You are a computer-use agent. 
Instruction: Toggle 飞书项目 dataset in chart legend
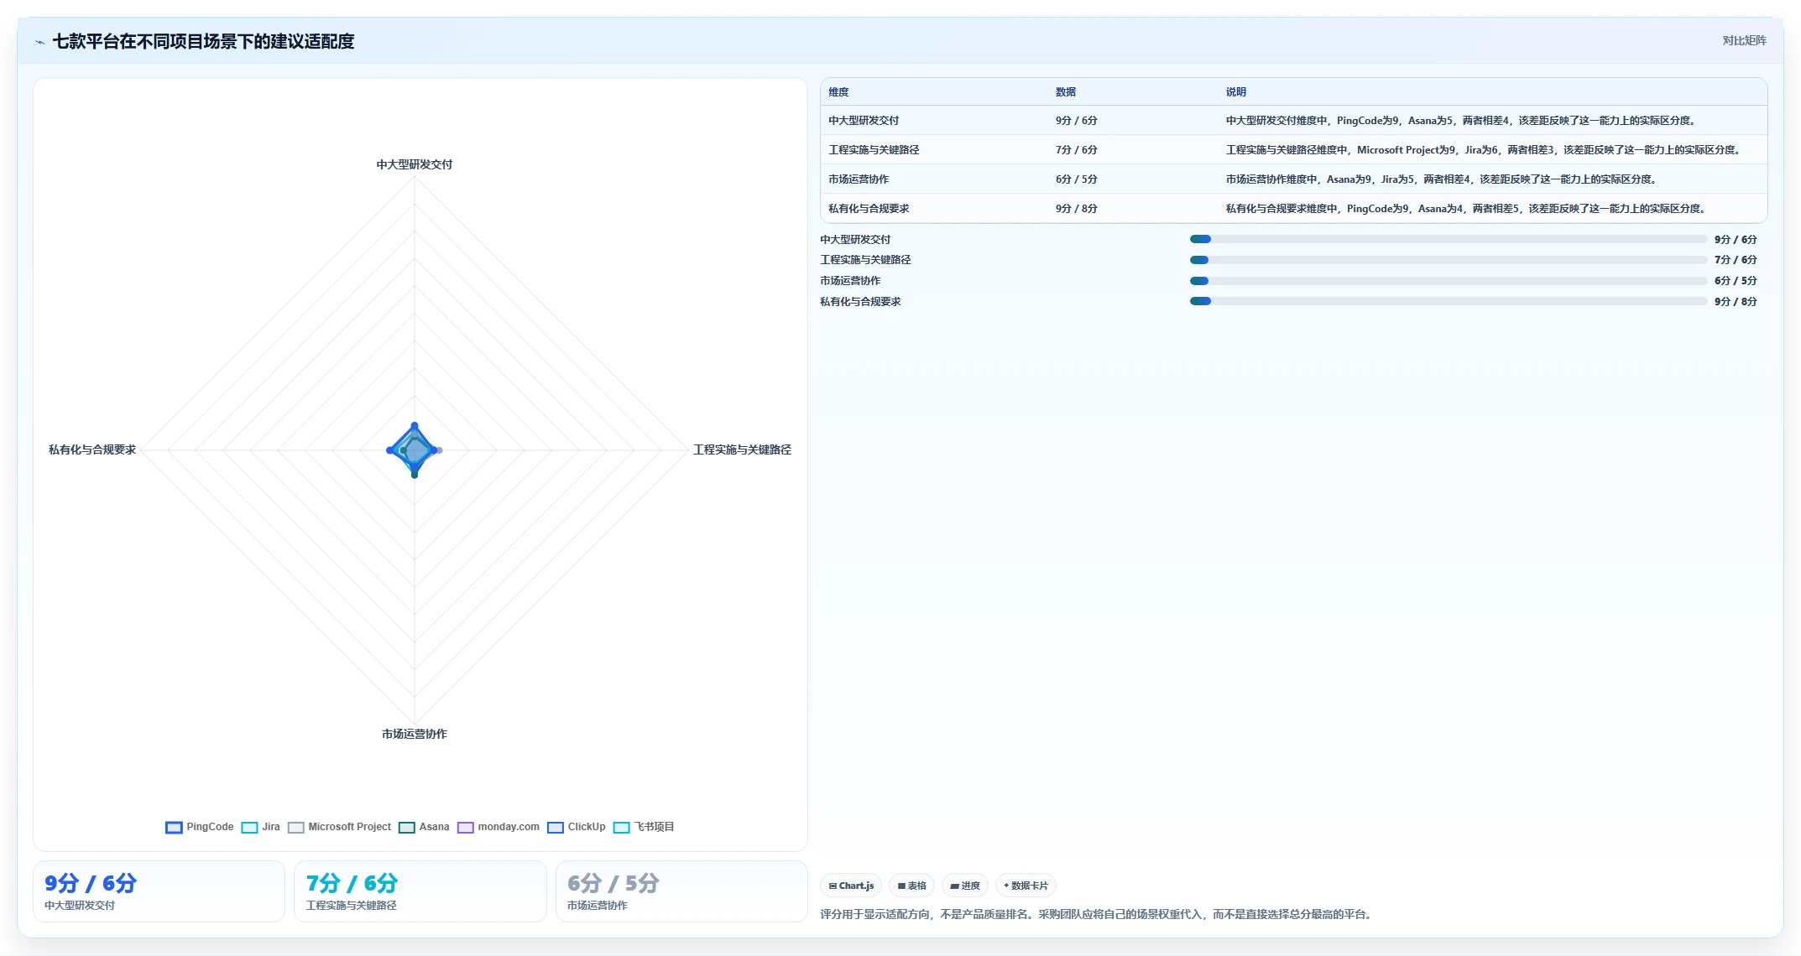[x=644, y=827]
